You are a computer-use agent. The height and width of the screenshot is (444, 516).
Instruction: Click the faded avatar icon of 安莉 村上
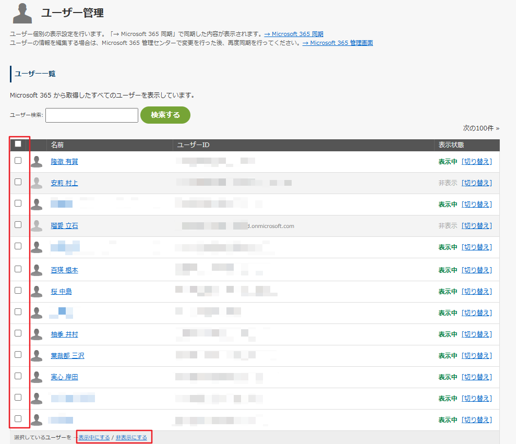coord(37,183)
